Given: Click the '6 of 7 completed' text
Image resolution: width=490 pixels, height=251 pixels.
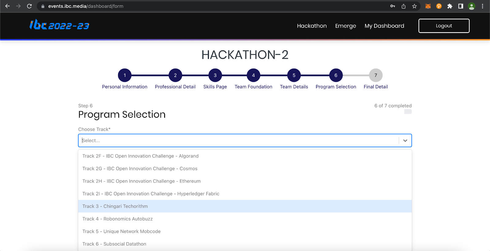Looking at the screenshot, I should (393, 106).
